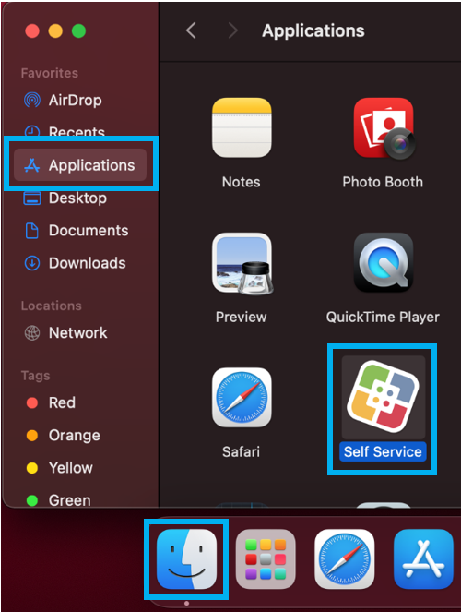Choose QuickTime Player in Applications
The width and height of the screenshot is (461, 612).
click(x=383, y=262)
